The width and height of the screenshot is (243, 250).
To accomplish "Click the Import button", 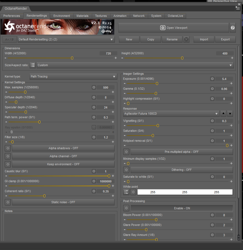I will (204, 40).
